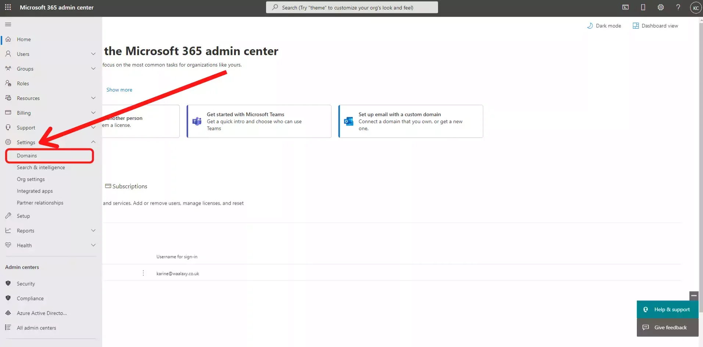Viewport: 703px width, 347px height.
Task: Click the Setup wrench icon
Action: click(x=8, y=216)
